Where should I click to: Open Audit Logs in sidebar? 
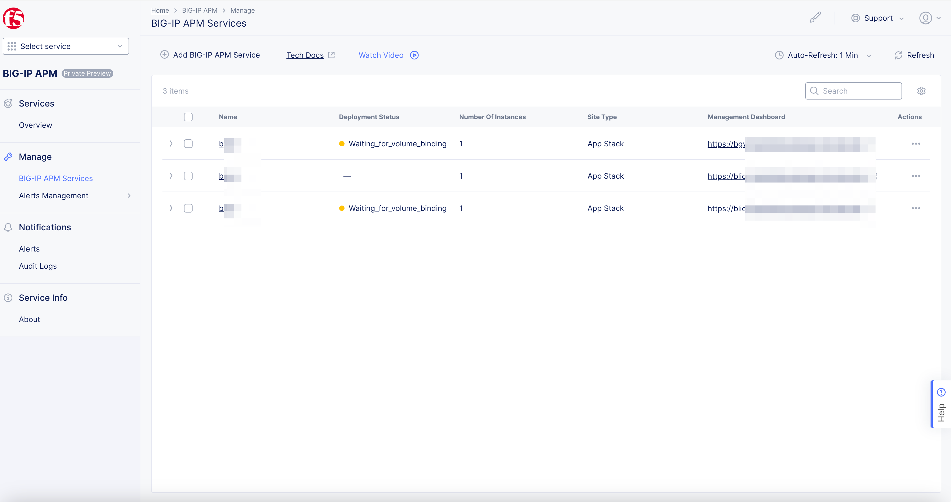pos(38,266)
